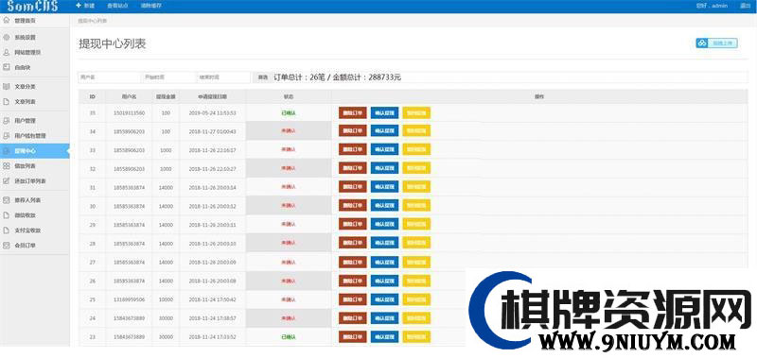Viewport: 757px width, 358px height.
Task: Open 系统设置 gear icon in sidebar
Action: (7, 37)
